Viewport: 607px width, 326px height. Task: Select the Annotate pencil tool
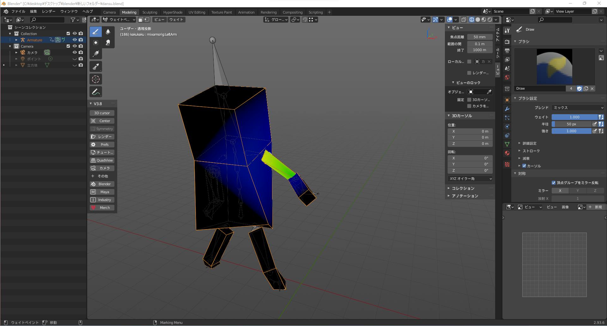[x=96, y=92]
